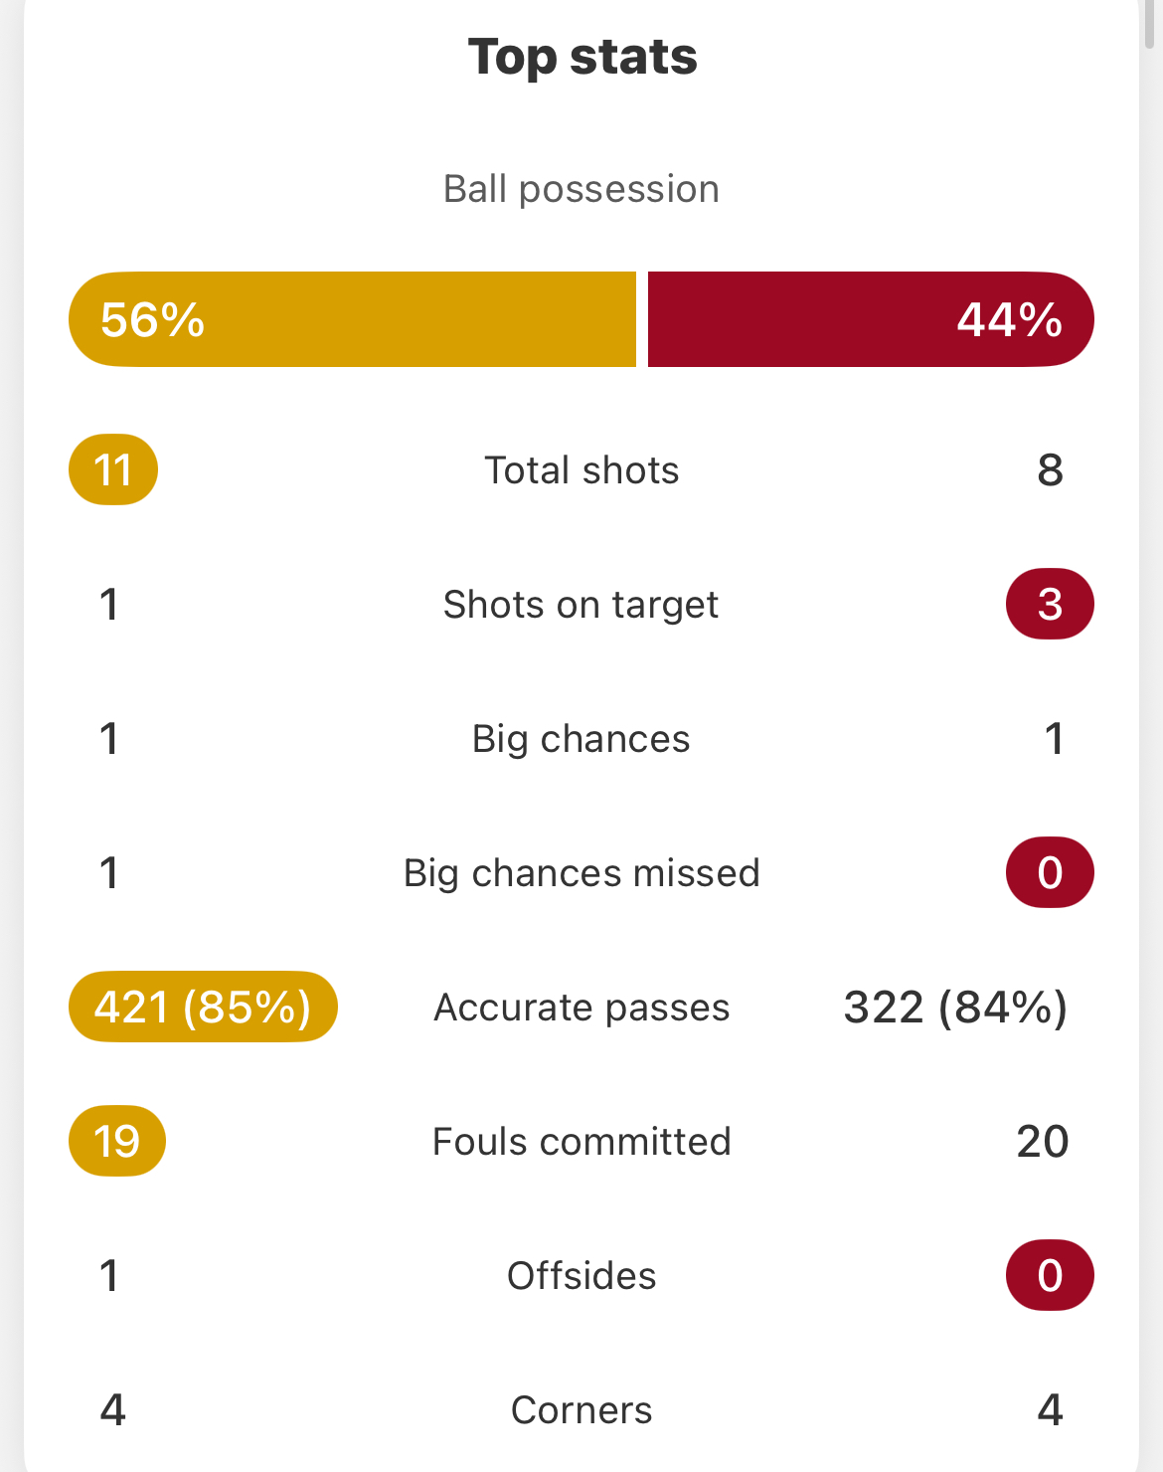Tap the red 0 offsides badge

1050,1275
